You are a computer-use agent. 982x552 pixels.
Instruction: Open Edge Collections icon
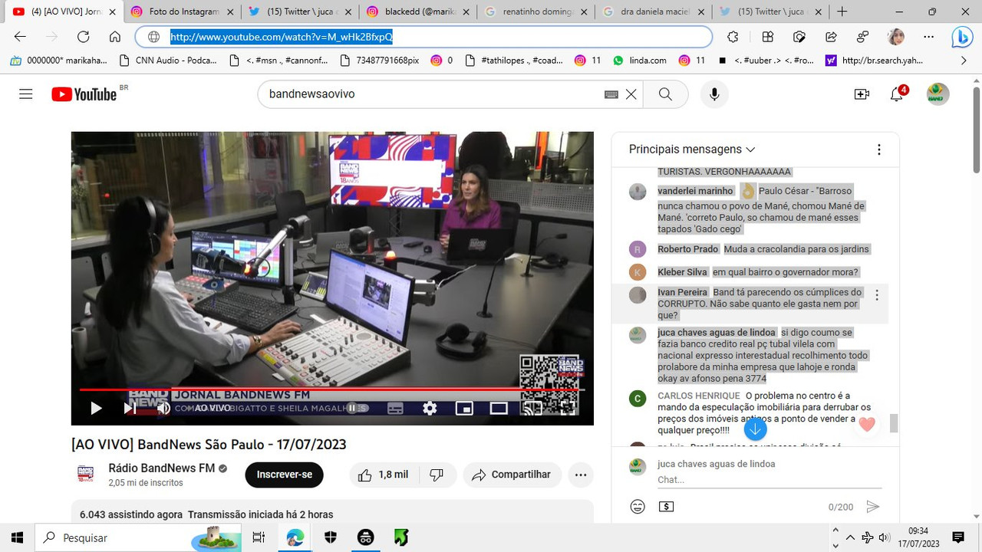tap(767, 37)
